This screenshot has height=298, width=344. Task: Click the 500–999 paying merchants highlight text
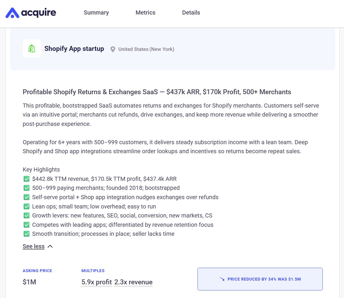click(x=106, y=188)
